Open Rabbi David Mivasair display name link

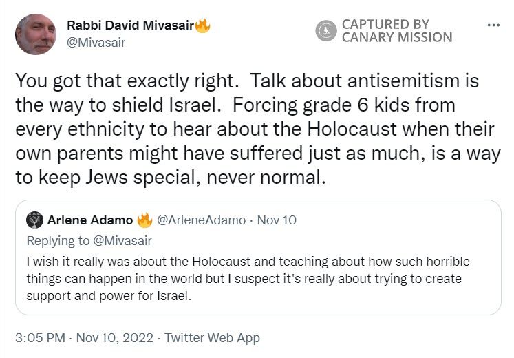coord(129,26)
